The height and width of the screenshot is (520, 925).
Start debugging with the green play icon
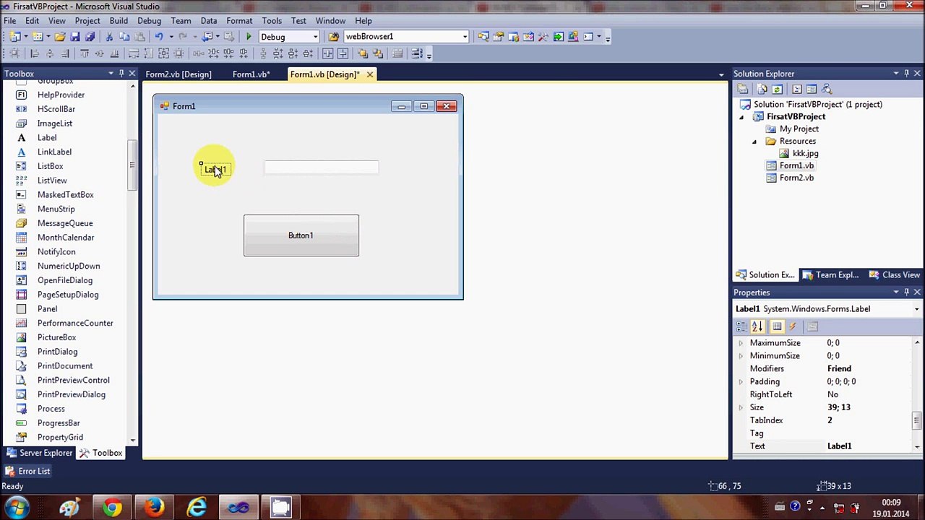pos(249,37)
